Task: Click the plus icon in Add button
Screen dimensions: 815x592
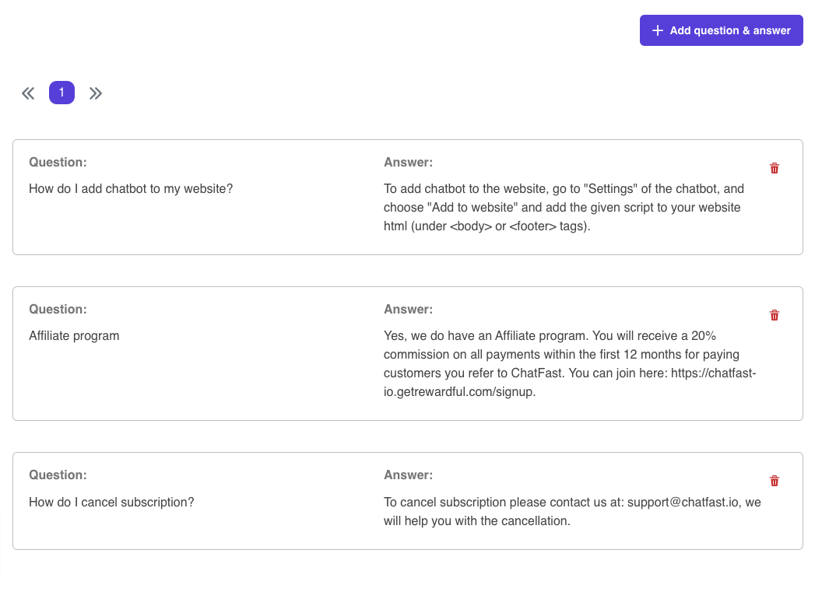Action: [x=657, y=30]
